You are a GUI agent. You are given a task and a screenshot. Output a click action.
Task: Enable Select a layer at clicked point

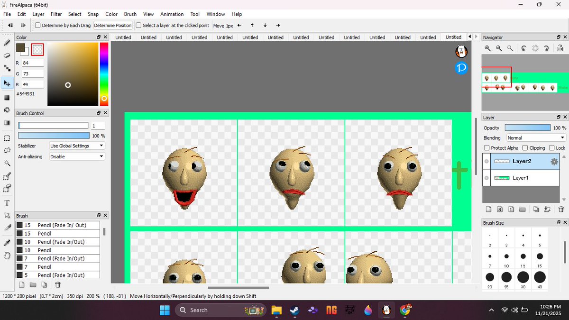[x=139, y=26]
